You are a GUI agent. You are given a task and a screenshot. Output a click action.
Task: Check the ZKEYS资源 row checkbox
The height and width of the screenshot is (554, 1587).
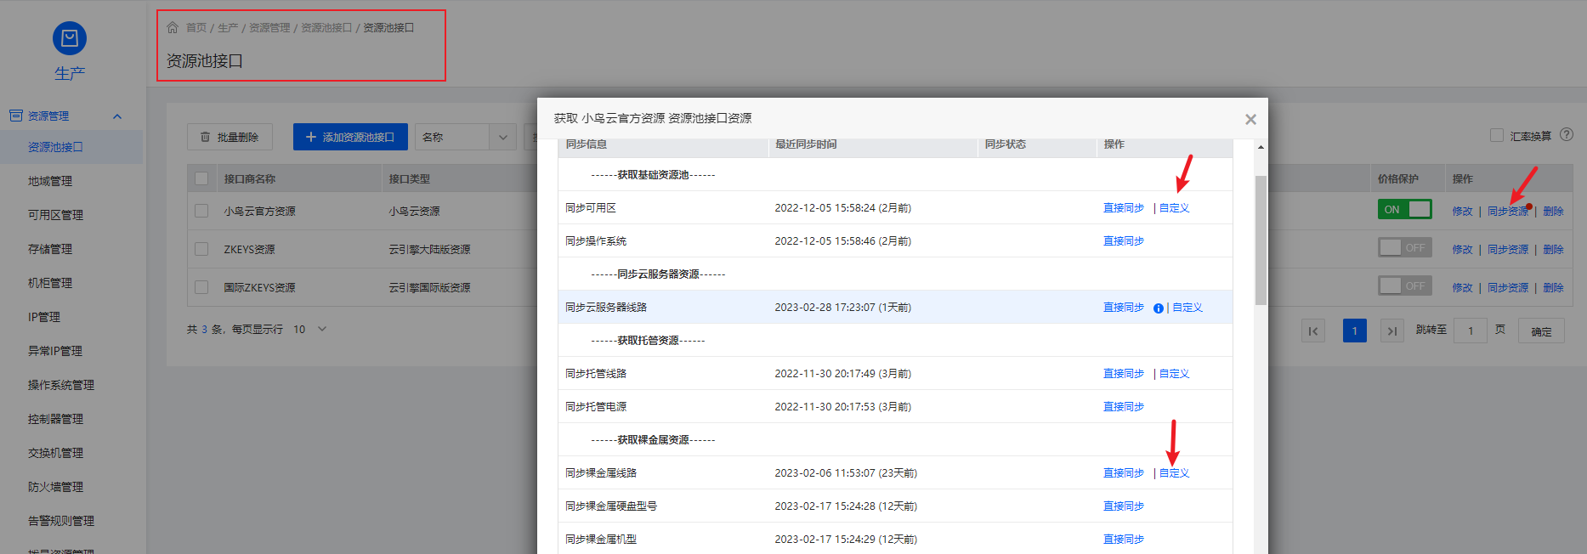tap(201, 249)
